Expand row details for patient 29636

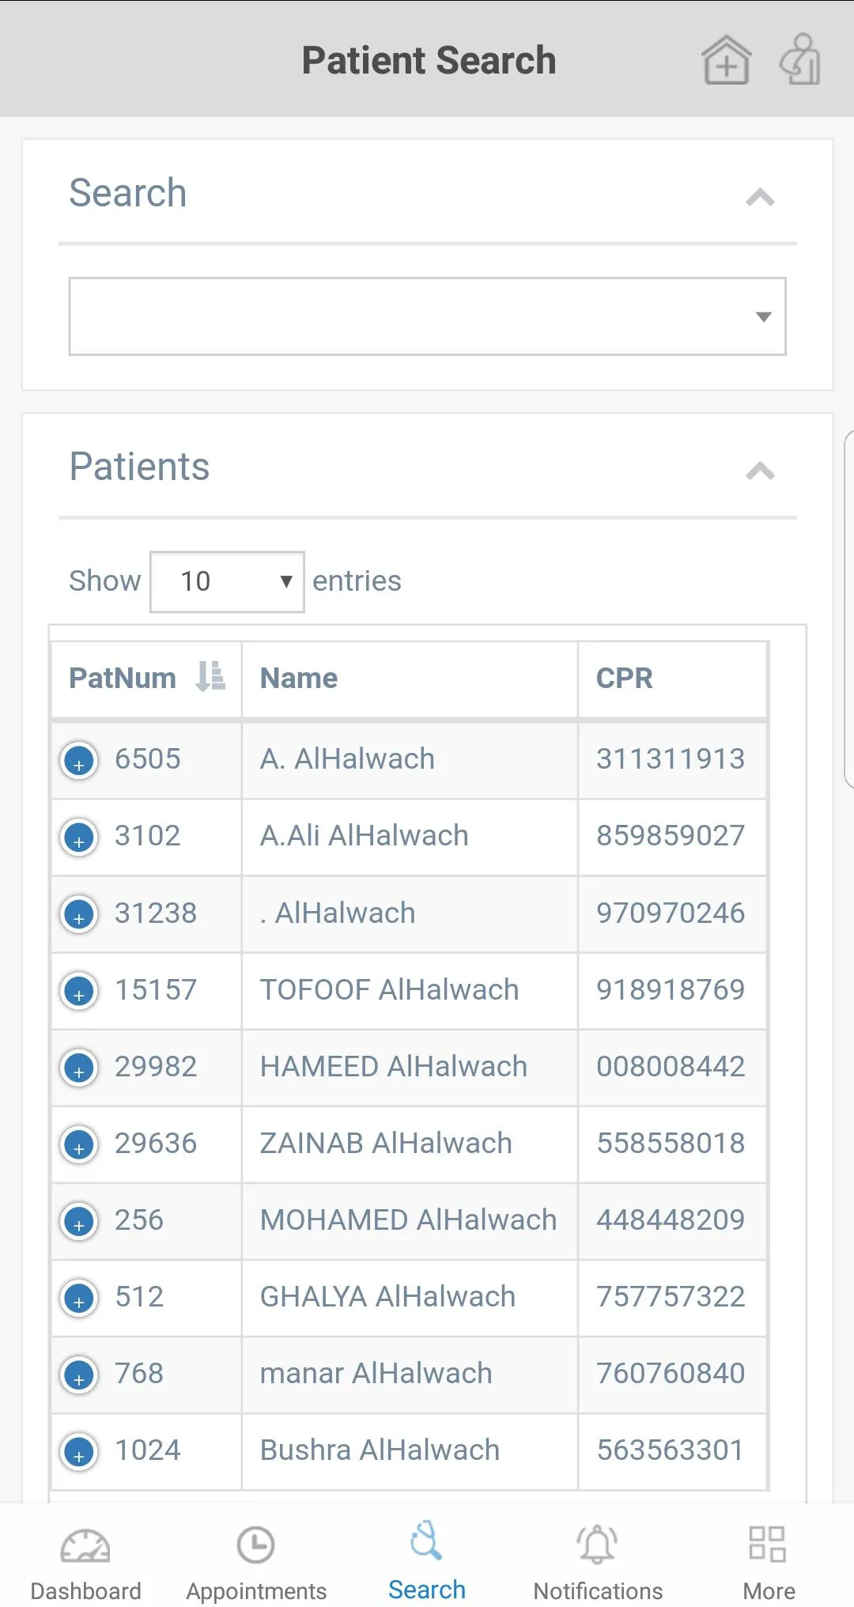[79, 1145]
